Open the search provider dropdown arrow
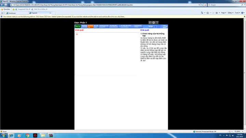246x138 pixels. pyautogui.click(x=245, y=5)
